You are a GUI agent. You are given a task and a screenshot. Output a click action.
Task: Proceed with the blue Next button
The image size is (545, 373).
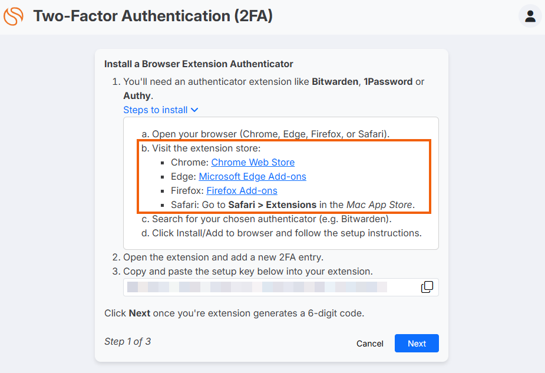417,344
